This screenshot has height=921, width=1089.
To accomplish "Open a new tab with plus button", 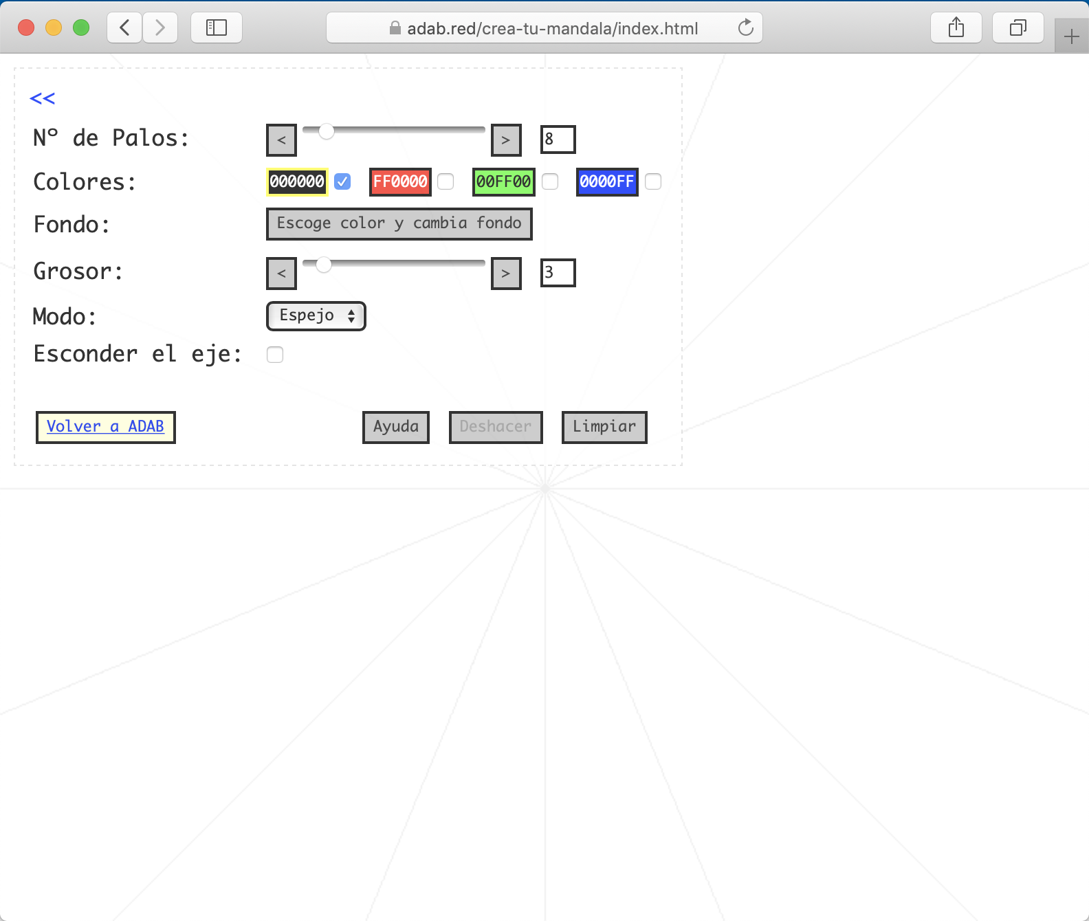I will coord(1072,36).
